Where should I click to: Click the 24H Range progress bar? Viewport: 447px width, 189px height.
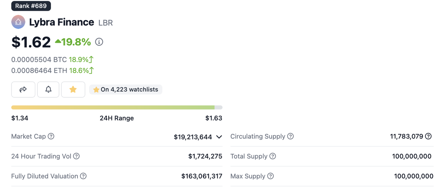117,107
